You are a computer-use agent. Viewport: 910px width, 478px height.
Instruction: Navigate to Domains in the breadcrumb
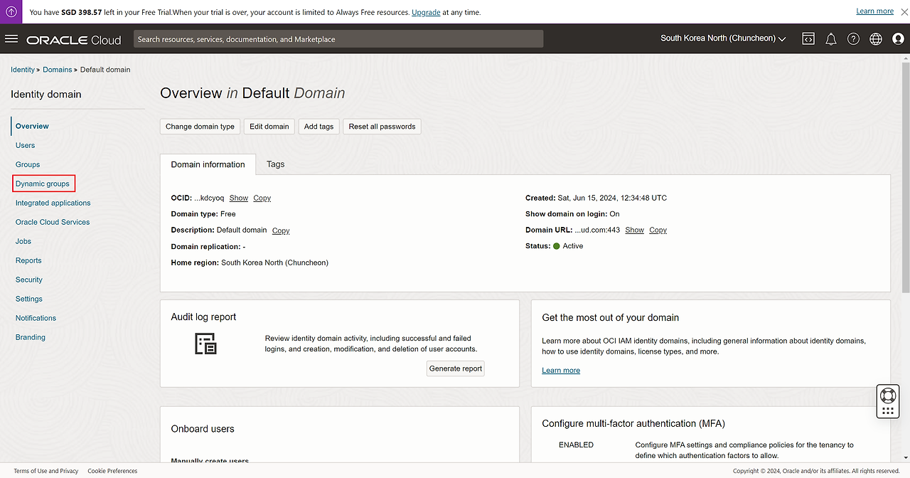[57, 70]
